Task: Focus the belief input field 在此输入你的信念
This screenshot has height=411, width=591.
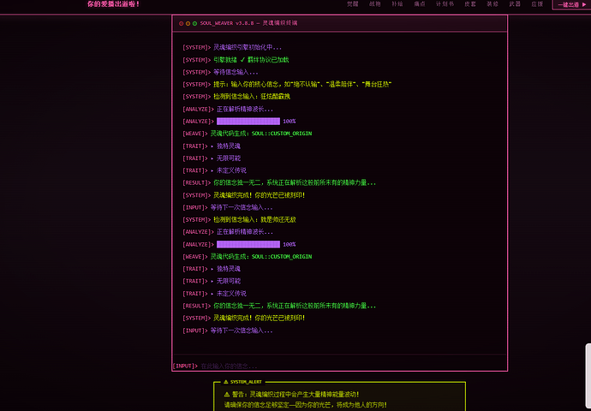Action: [352, 366]
